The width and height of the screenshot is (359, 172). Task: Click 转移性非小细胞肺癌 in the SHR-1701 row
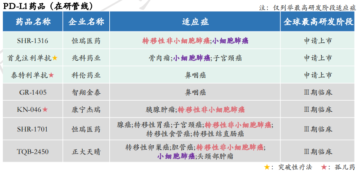click(238, 125)
